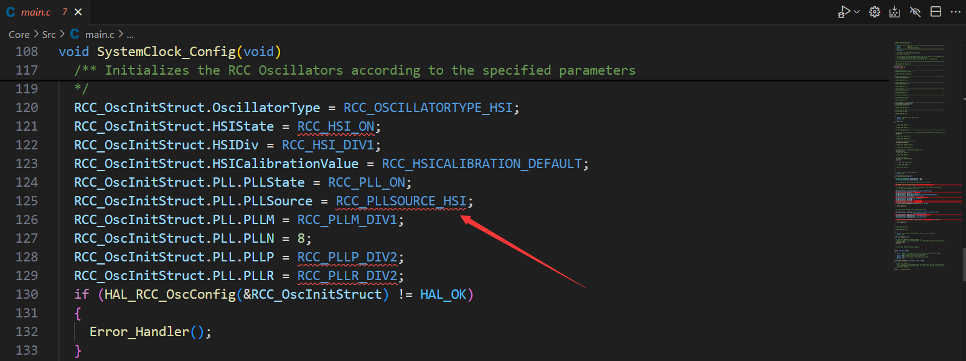Open the Src breadcrumb folder

click(49, 34)
